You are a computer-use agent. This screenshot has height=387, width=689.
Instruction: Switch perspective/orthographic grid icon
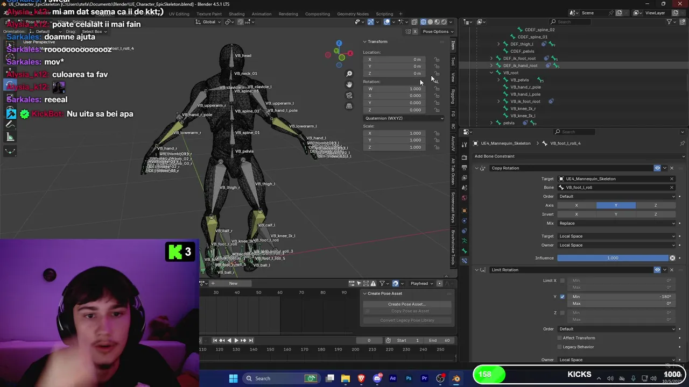[x=349, y=106]
